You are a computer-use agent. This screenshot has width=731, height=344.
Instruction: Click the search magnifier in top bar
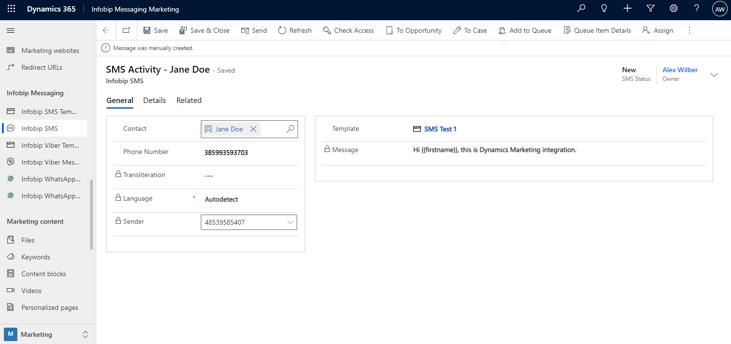[x=581, y=9]
